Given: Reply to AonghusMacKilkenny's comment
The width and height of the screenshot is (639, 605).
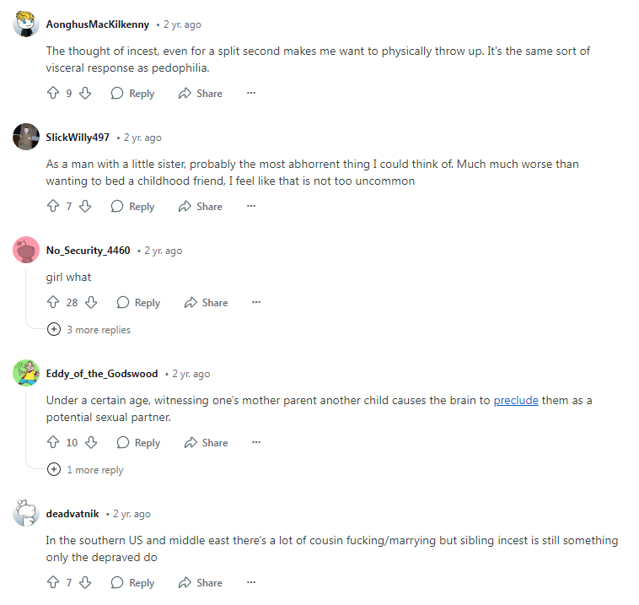Looking at the screenshot, I should [x=132, y=94].
